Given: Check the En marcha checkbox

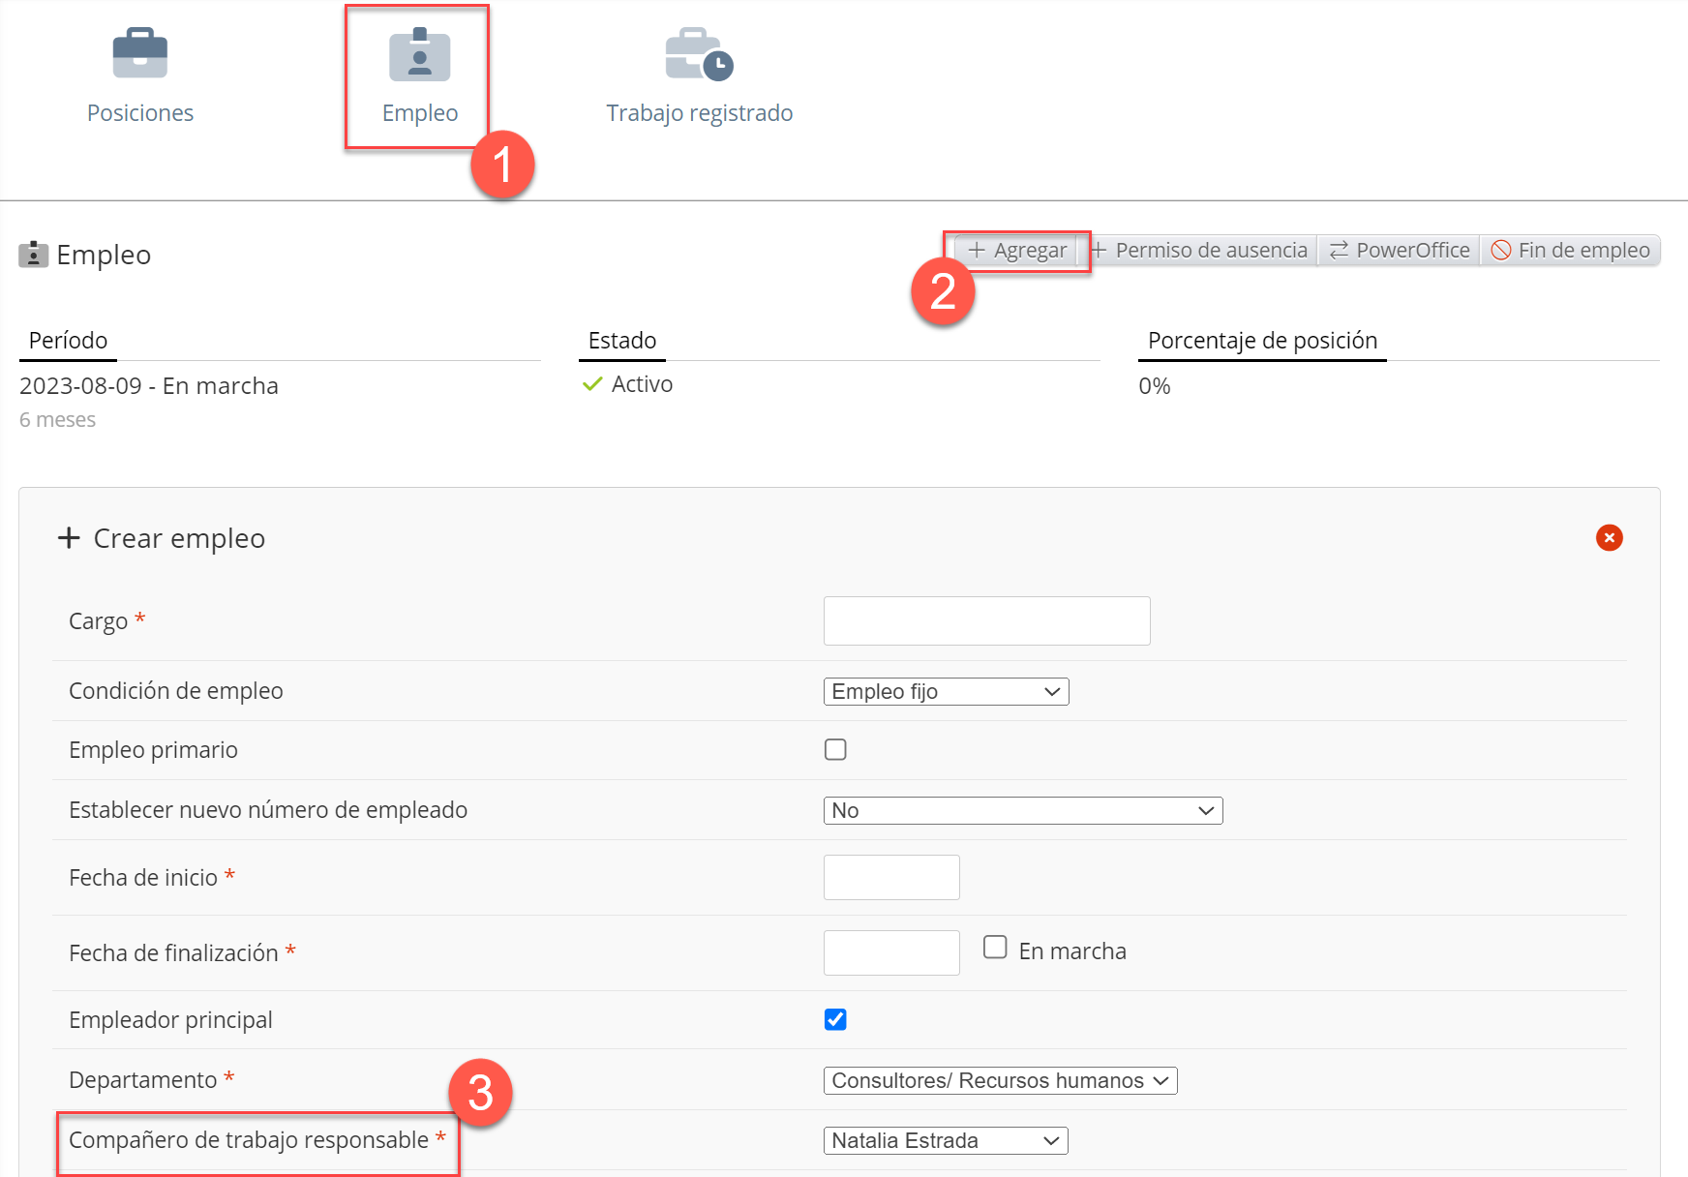Looking at the screenshot, I should (x=995, y=948).
